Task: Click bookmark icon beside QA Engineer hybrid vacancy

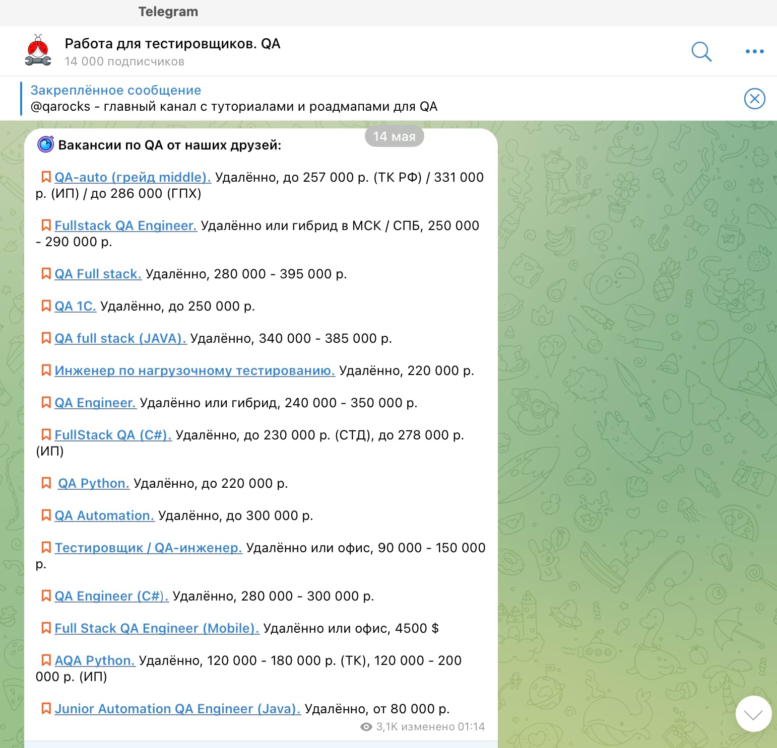Action: (46, 402)
